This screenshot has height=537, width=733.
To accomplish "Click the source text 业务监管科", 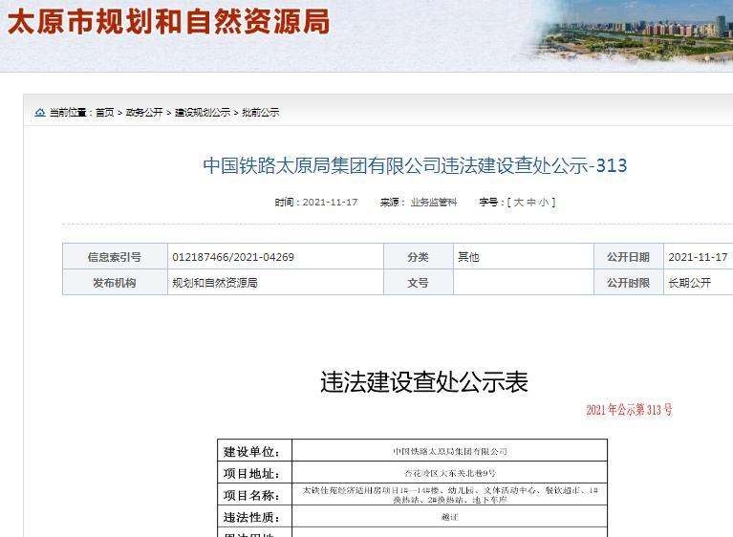I will pos(434,203).
